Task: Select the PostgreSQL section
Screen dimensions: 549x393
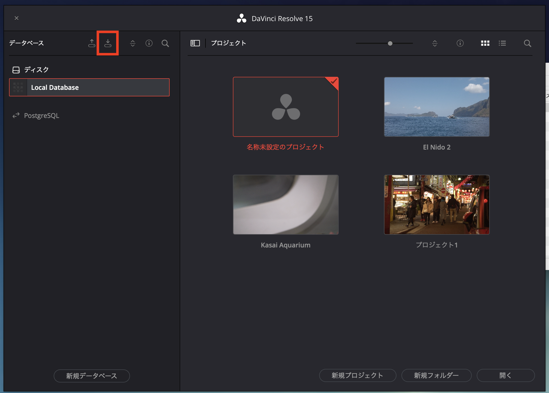Action: (x=42, y=115)
